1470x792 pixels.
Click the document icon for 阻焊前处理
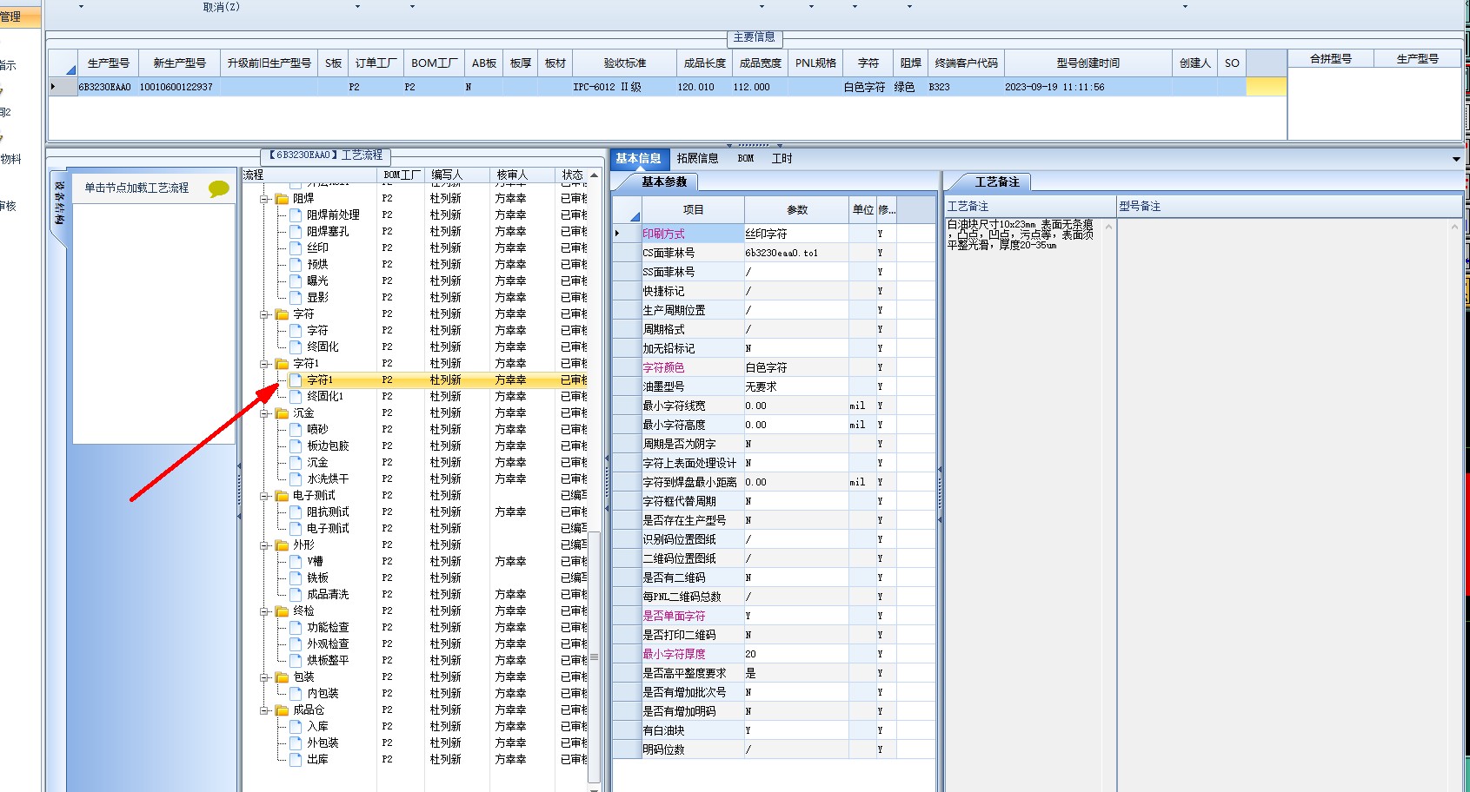(x=296, y=214)
